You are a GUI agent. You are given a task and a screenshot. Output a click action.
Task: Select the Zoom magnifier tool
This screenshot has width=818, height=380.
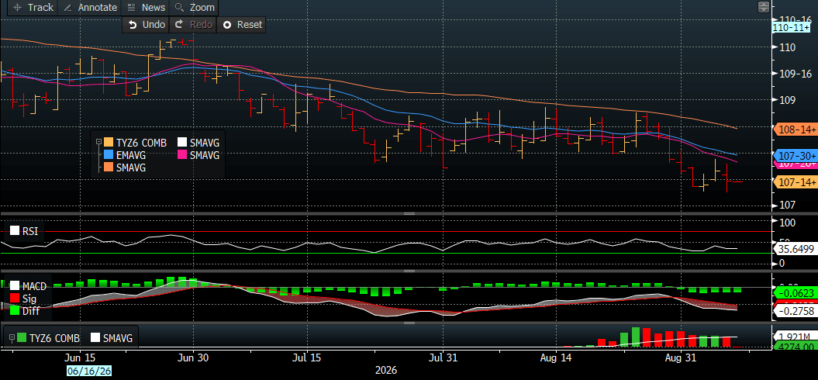click(195, 7)
